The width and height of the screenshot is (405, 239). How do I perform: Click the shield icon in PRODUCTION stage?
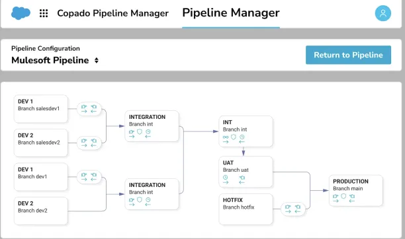(343, 196)
